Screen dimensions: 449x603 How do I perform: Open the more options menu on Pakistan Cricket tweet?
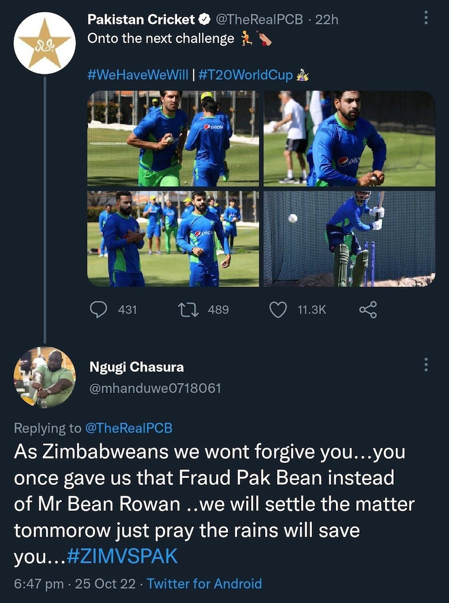point(426,19)
